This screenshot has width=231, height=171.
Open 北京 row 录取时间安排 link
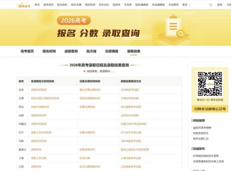click(38, 90)
